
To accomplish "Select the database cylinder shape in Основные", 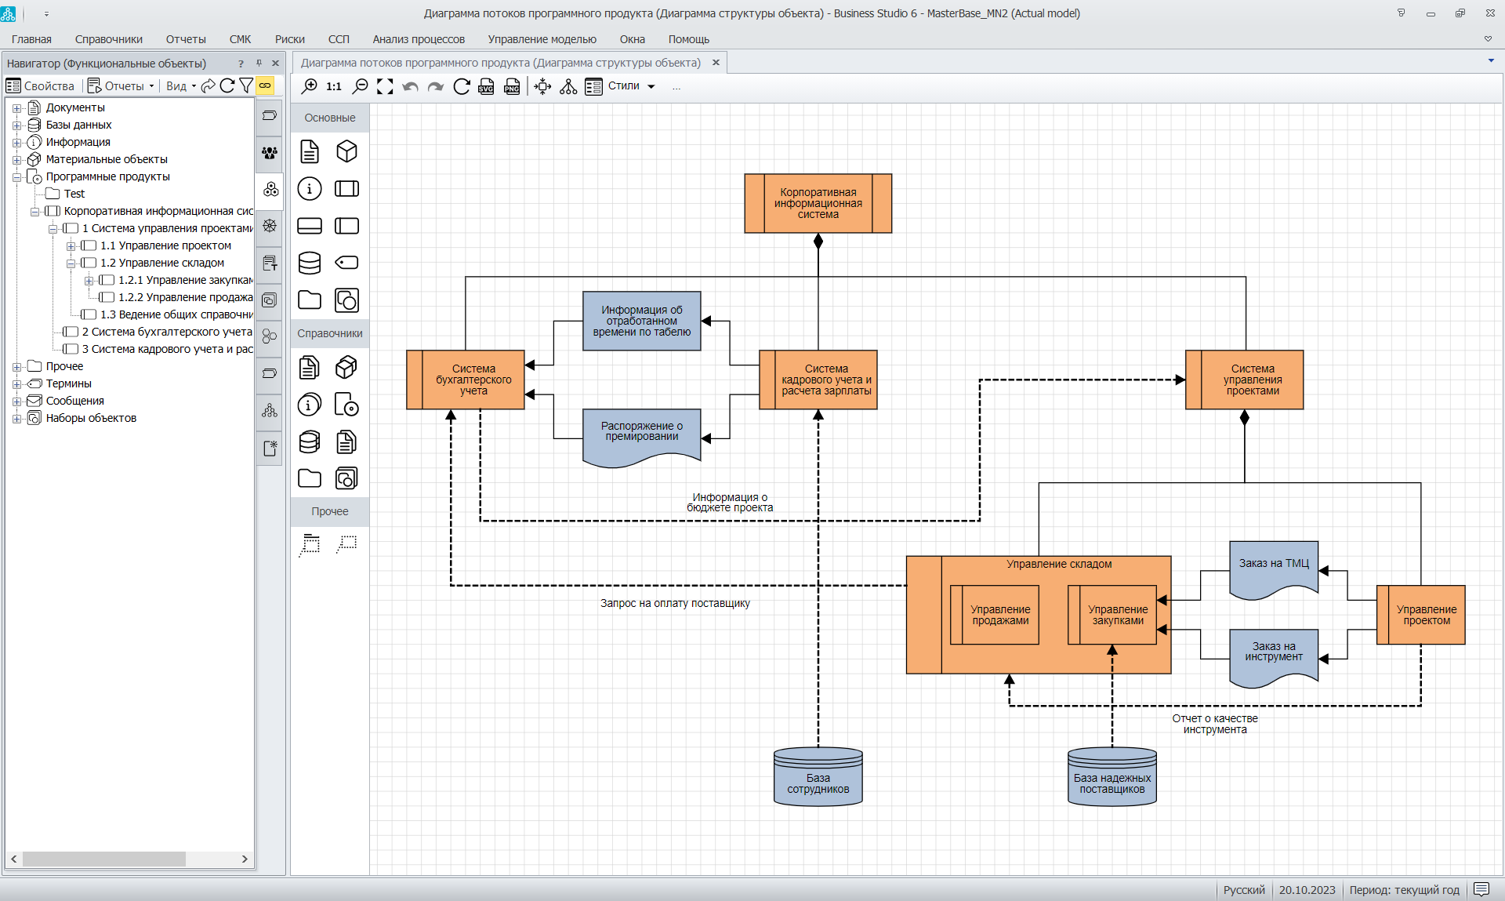I will pos(310,263).
